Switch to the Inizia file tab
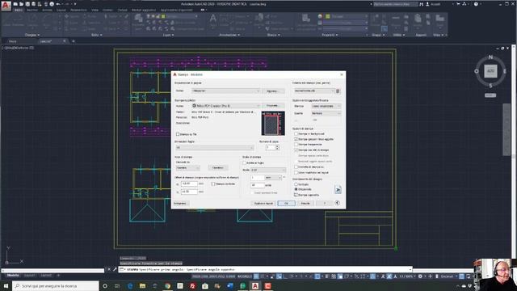 click(x=13, y=41)
